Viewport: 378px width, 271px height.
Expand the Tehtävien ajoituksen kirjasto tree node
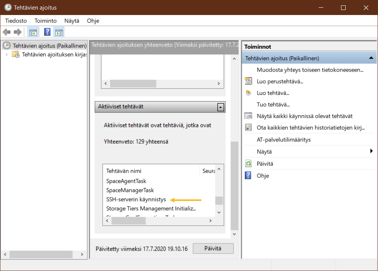7,55
